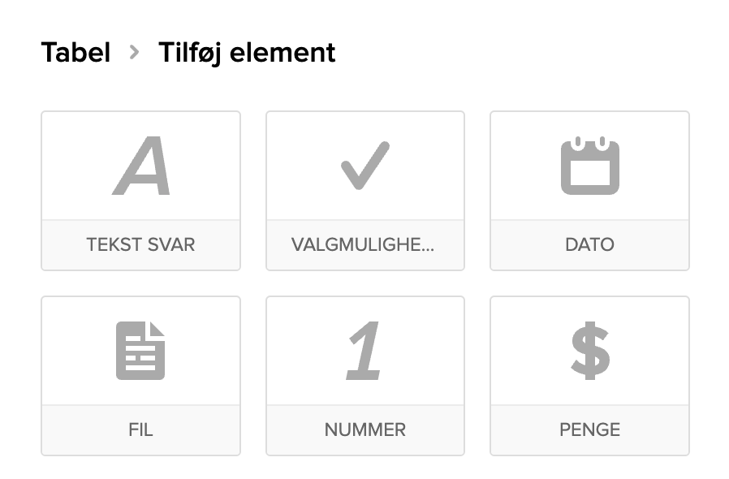Viewport: 729px width, 479px height.
Task: Click the checkmark icon
Action: point(365,166)
